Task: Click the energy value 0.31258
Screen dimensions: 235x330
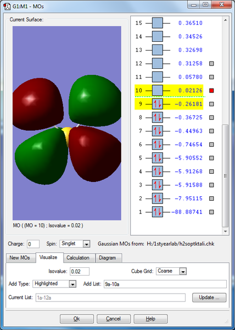Action: click(191, 64)
